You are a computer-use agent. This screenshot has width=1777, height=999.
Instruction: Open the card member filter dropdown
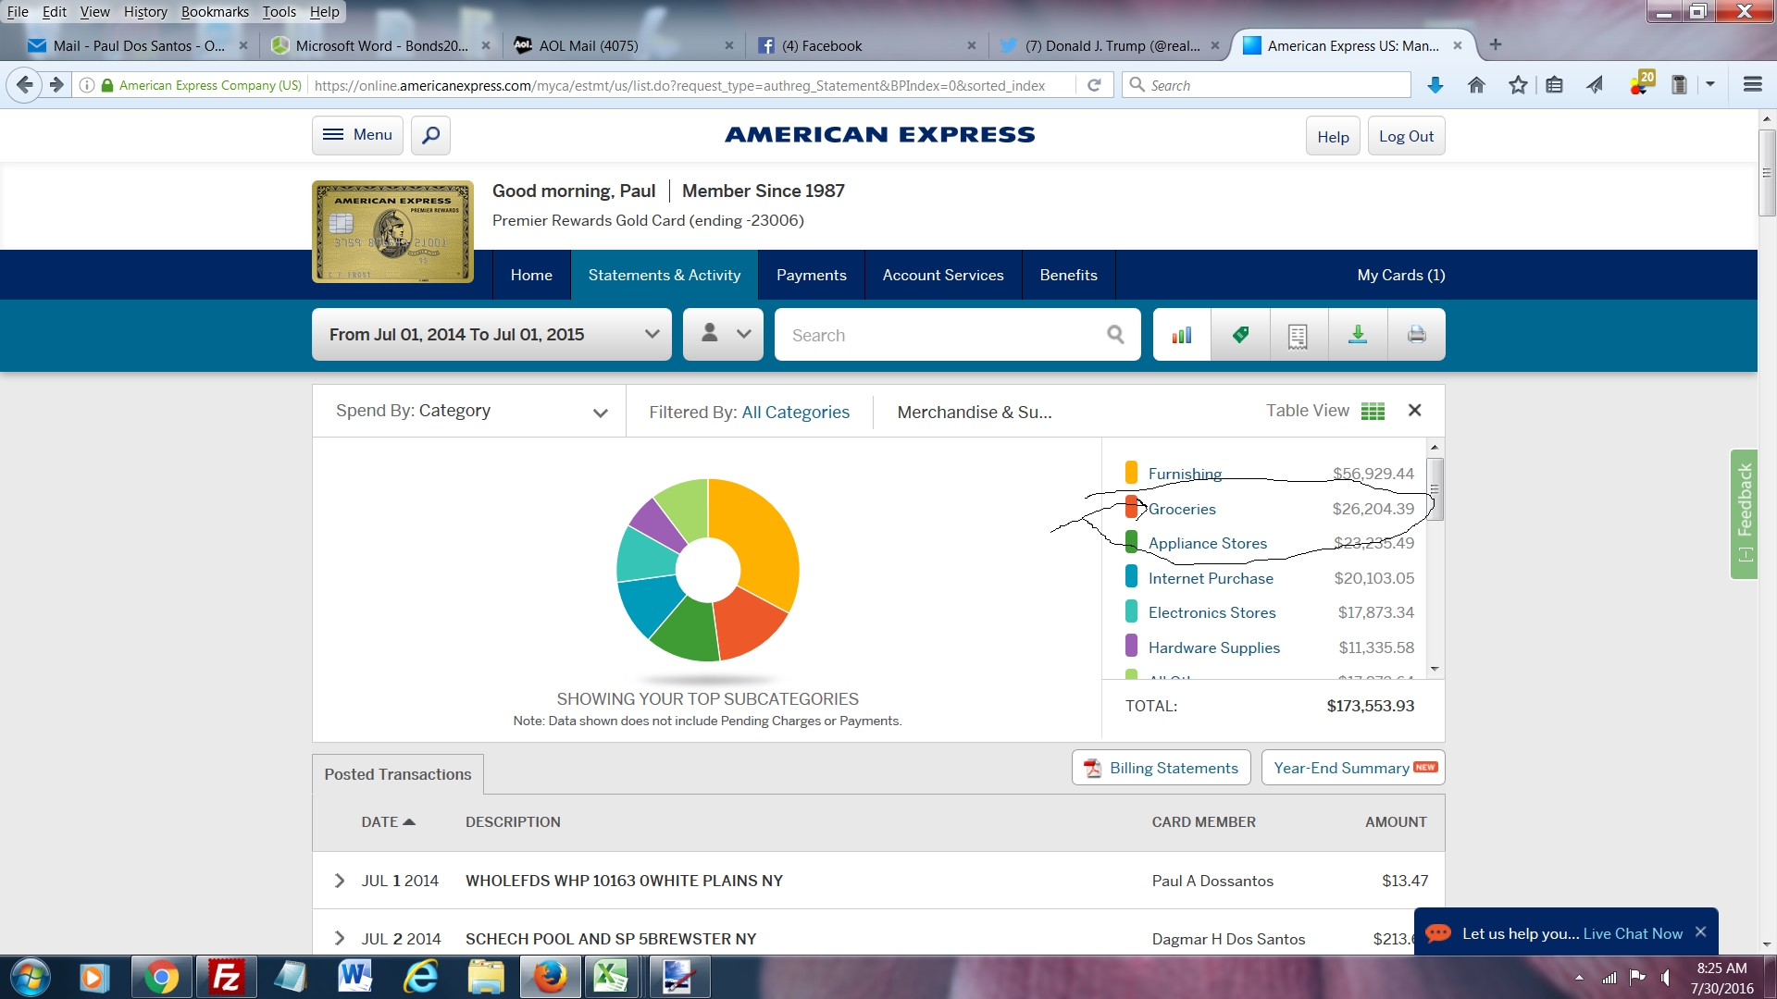point(723,335)
